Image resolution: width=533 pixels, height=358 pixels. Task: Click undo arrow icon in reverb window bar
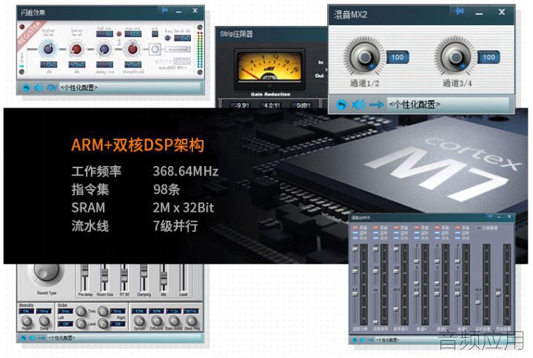point(24,338)
